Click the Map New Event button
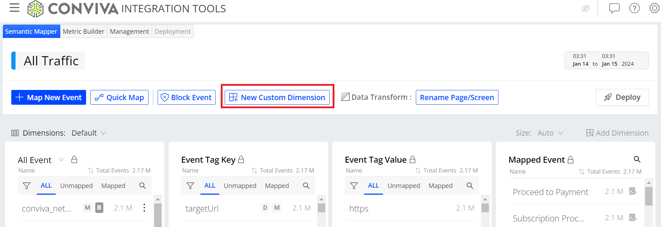 pos(49,97)
